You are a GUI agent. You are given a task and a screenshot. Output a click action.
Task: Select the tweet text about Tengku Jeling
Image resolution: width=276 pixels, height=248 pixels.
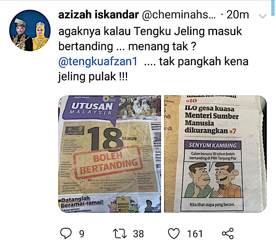tap(154, 54)
